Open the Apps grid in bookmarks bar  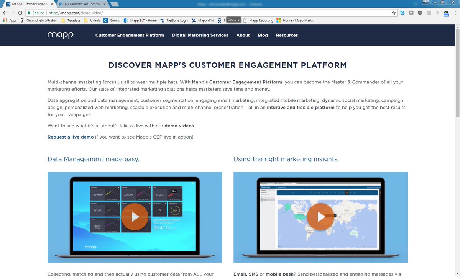coord(10,20)
